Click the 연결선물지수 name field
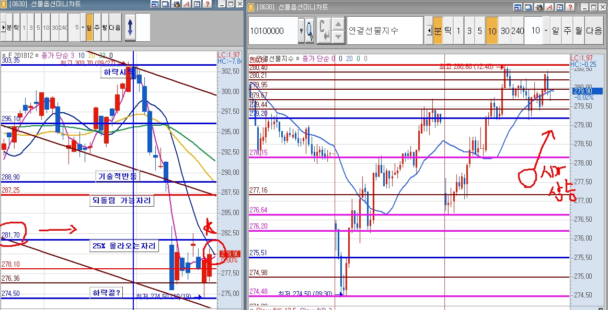This screenshot has width=608, height=310. (385, 31)
